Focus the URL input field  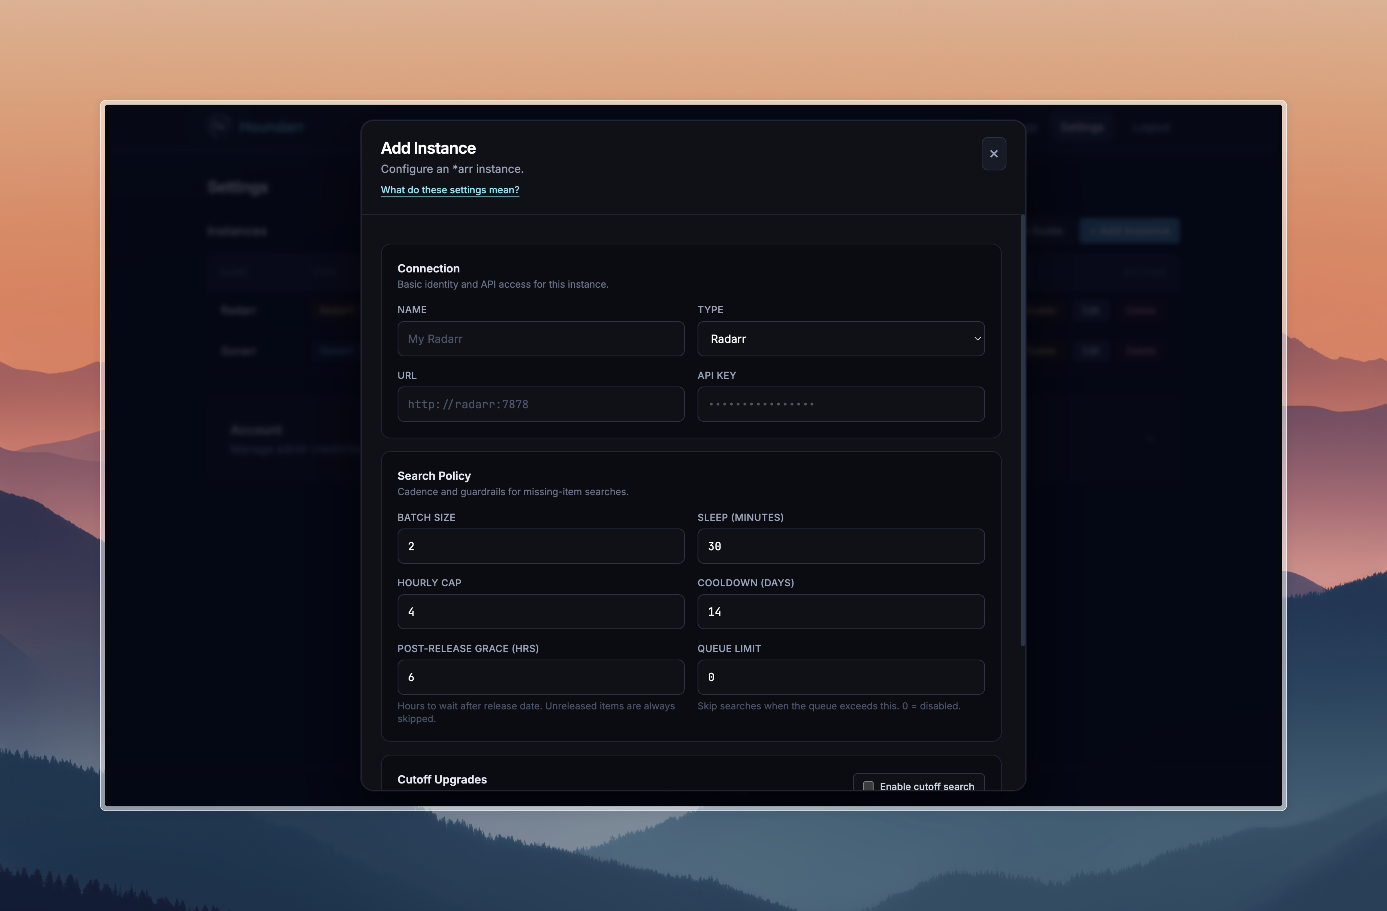(540, 404)
